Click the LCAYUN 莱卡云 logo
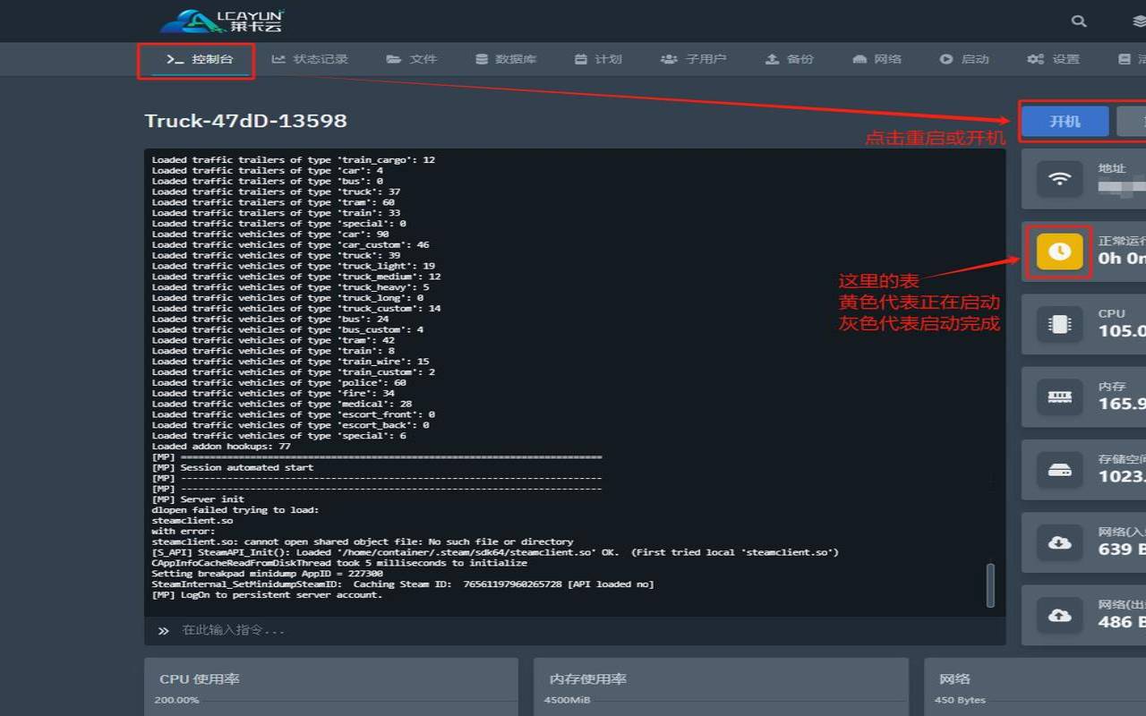The width and height of the screenshot is (1146, 716). pyautogui.click(x=222, y=21)
